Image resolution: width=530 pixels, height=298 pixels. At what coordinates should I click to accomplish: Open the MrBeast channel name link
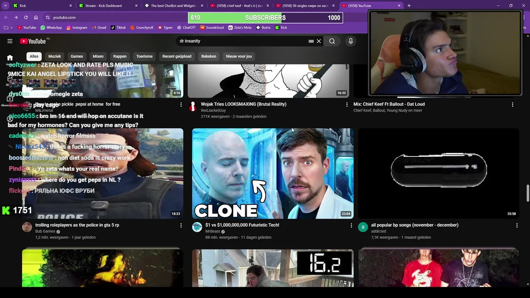[x=212, y=231]
